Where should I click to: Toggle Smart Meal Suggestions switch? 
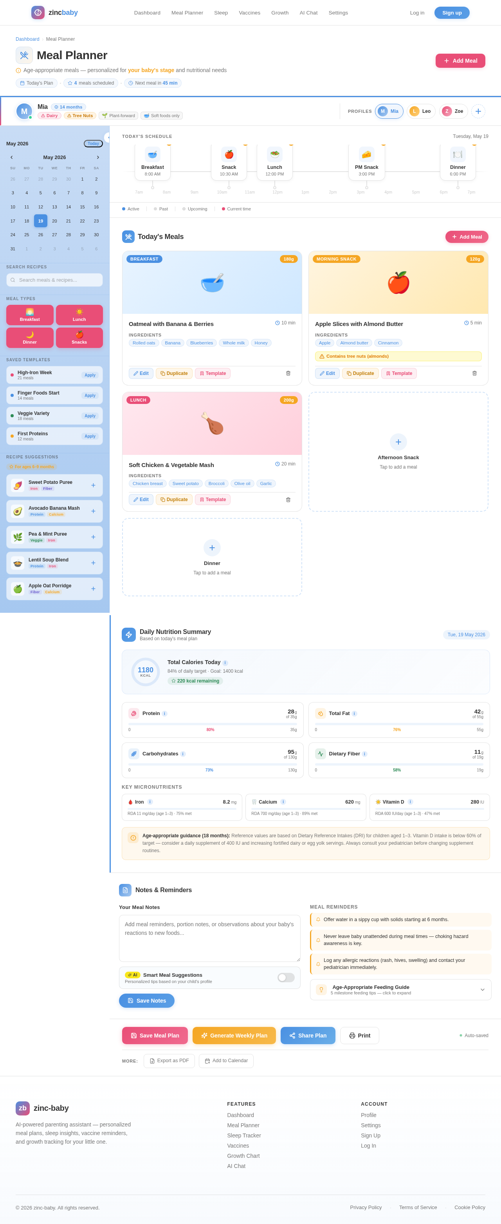tap(286, 978)
